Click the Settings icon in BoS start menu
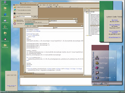This screenshot has height=93, width=125. pos(97,63)
